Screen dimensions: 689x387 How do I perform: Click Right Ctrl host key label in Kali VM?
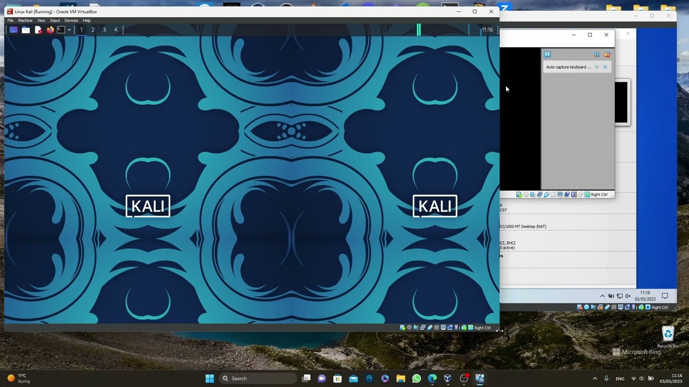482,327
